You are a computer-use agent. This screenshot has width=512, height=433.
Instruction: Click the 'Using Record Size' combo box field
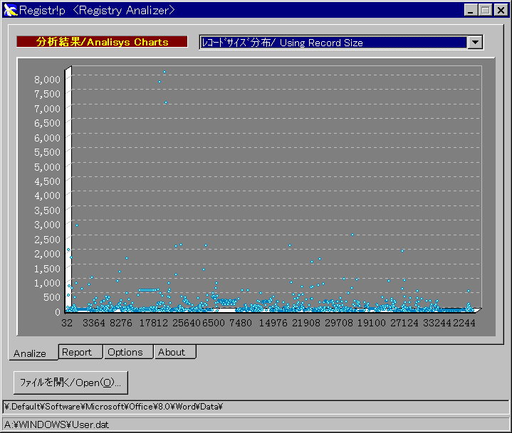[333, 43]
